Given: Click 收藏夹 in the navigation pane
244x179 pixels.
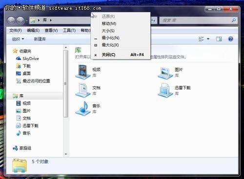Looking at the screenshot, I should click(25, 51).
